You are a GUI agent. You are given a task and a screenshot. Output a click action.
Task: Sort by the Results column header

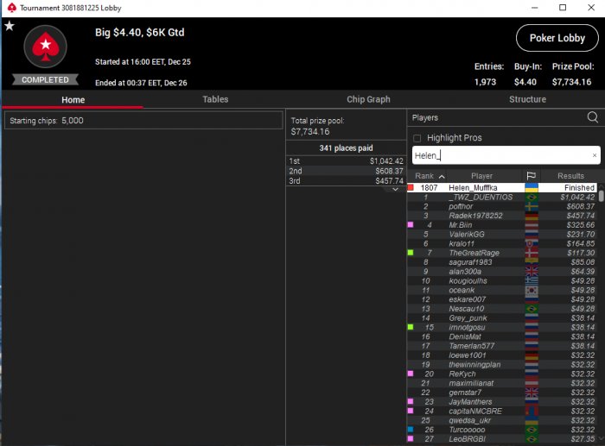[x=570, y=176]
